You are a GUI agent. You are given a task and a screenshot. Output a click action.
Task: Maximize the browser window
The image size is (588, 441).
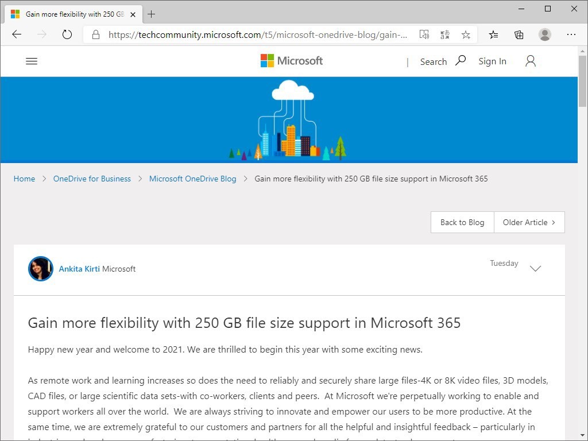click(x=548, y=9)
